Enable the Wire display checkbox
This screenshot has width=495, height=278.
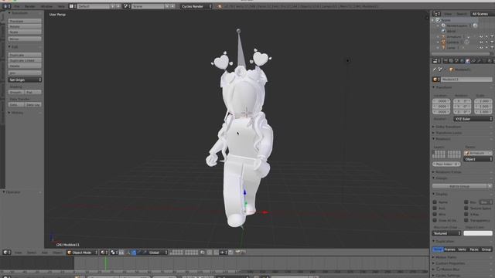pyautogui.click(x=435, y=214)
